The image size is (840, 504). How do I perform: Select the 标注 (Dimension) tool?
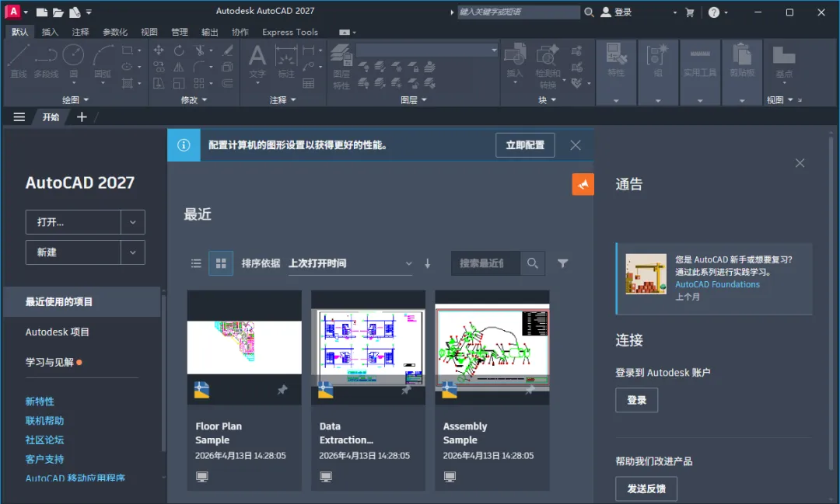point(286,61)
